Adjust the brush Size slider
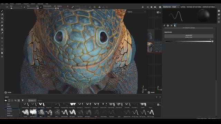221x124 pixels. coord(16,8)
